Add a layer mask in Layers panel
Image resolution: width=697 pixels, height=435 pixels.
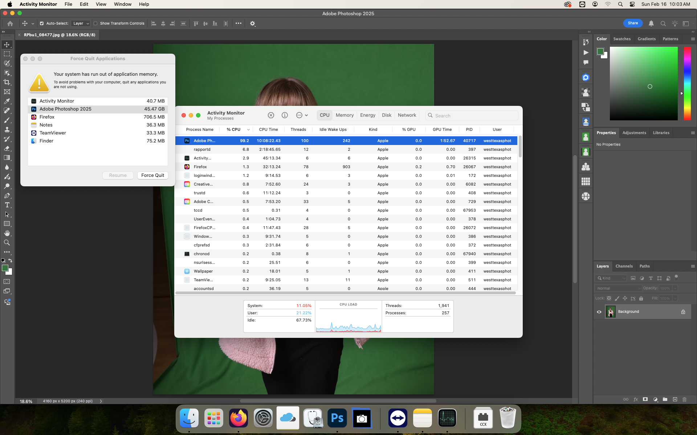645,399
